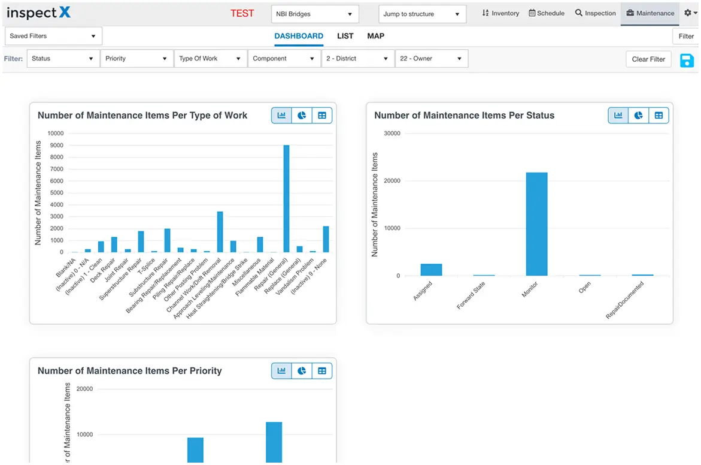This screenshot has height=465, width=701.
Task: Select pie view for the Priority chart
Action: pos(301,370)
